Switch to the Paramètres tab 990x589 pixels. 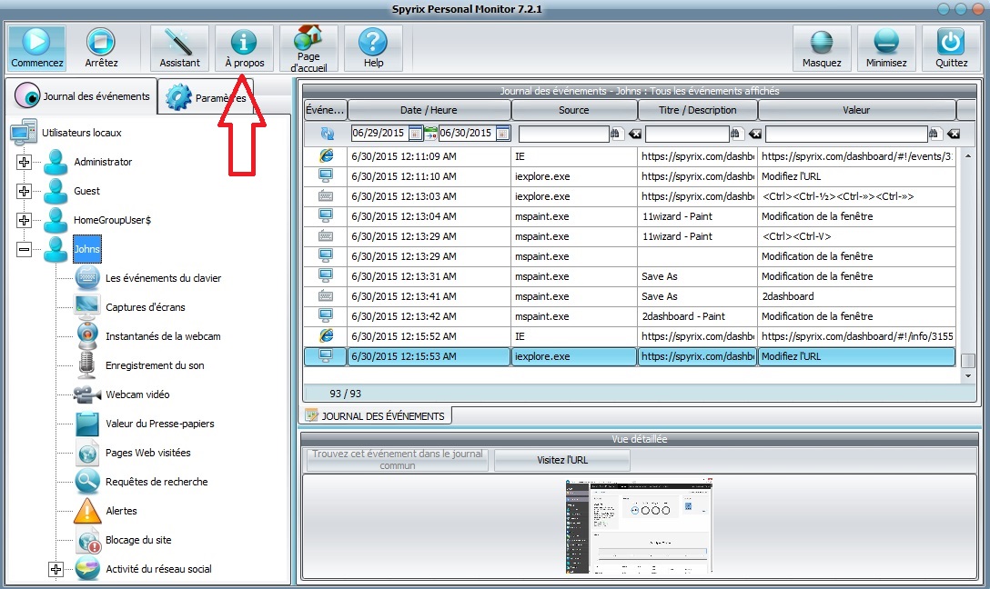pos(206,98)
